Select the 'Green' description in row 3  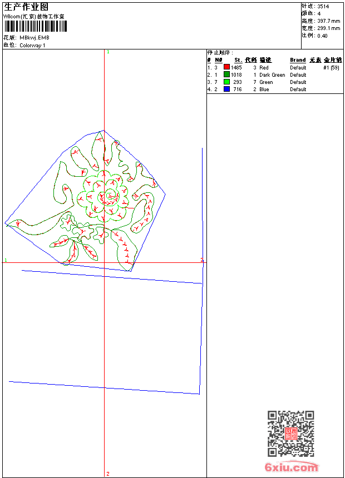pos(266,82)
